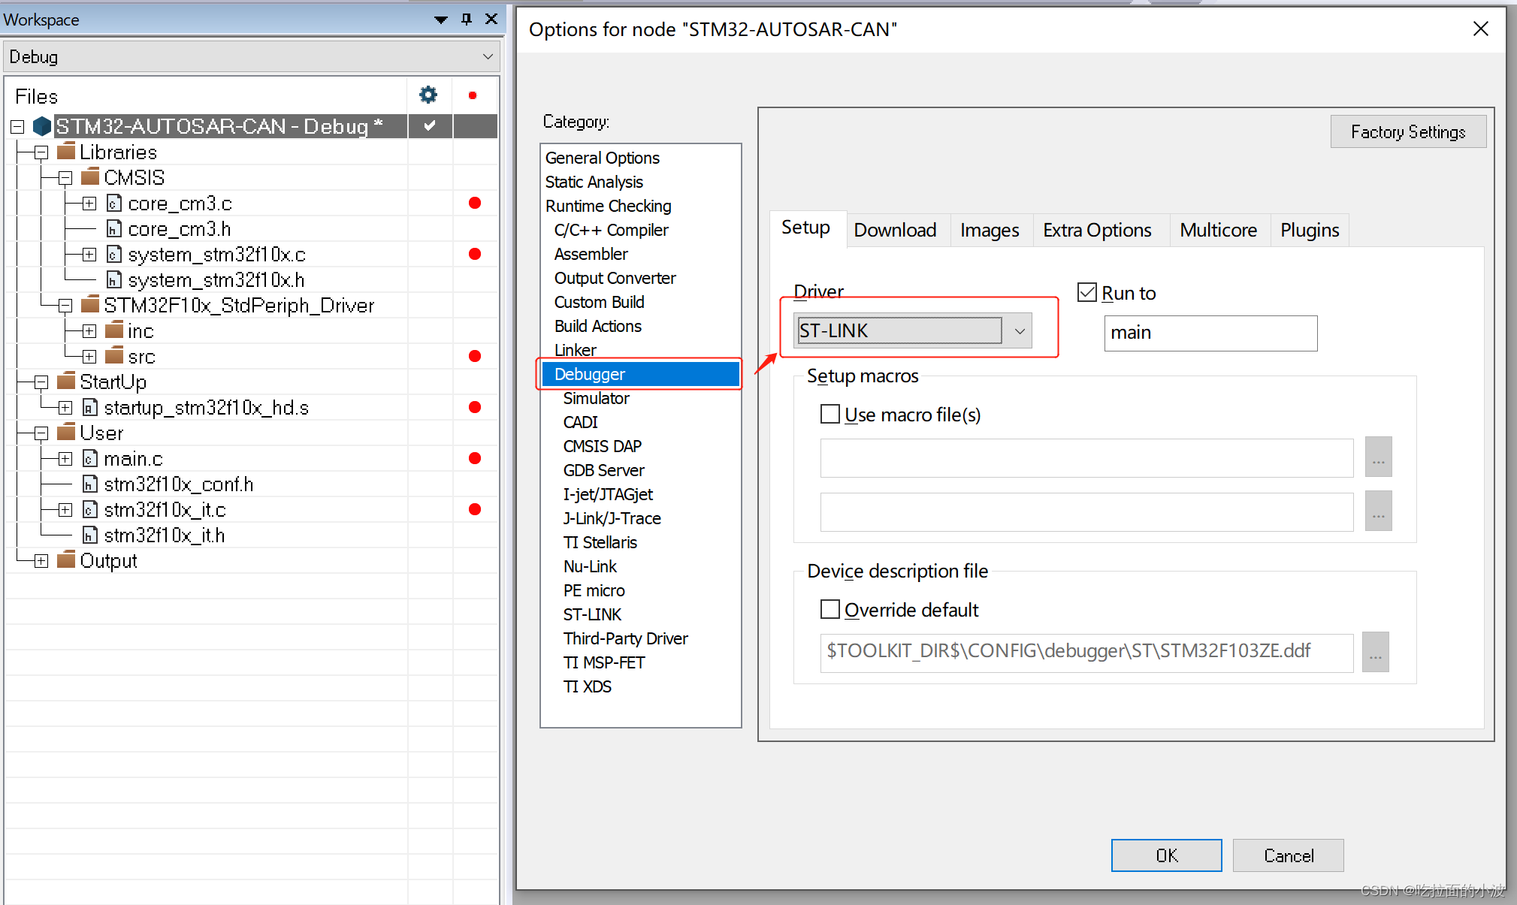Open the Debug configuration dropdown

pos(487,57)
